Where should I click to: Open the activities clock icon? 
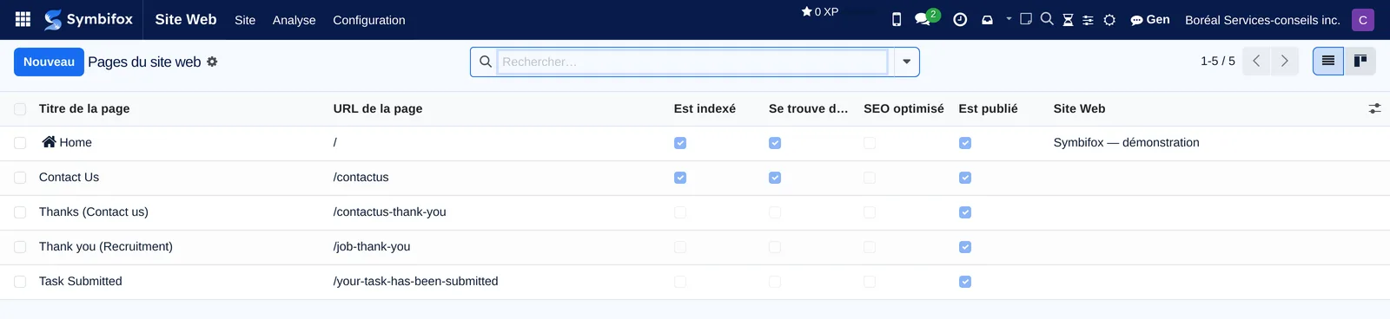[960, 19]
